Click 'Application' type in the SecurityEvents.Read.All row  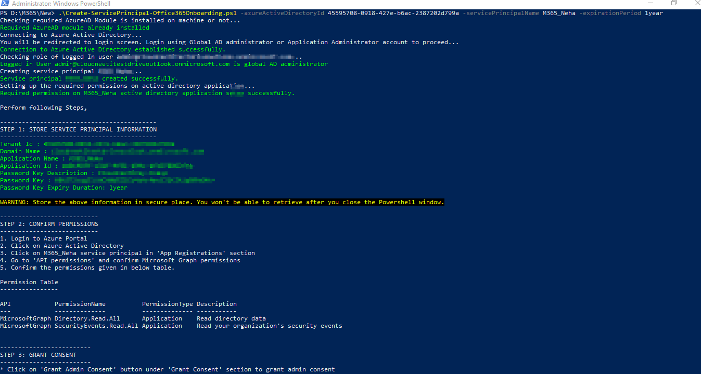pyautogui.click(x=162, y=326)
